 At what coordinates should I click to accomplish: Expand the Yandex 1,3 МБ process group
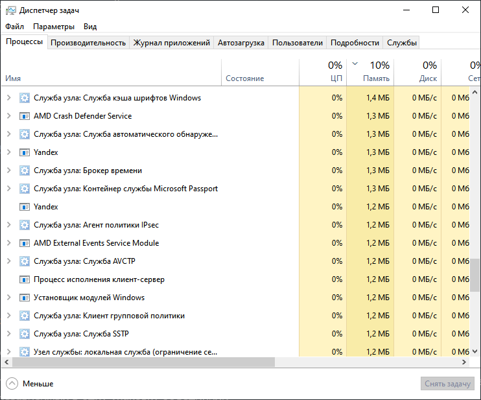[x=9, y=152]
